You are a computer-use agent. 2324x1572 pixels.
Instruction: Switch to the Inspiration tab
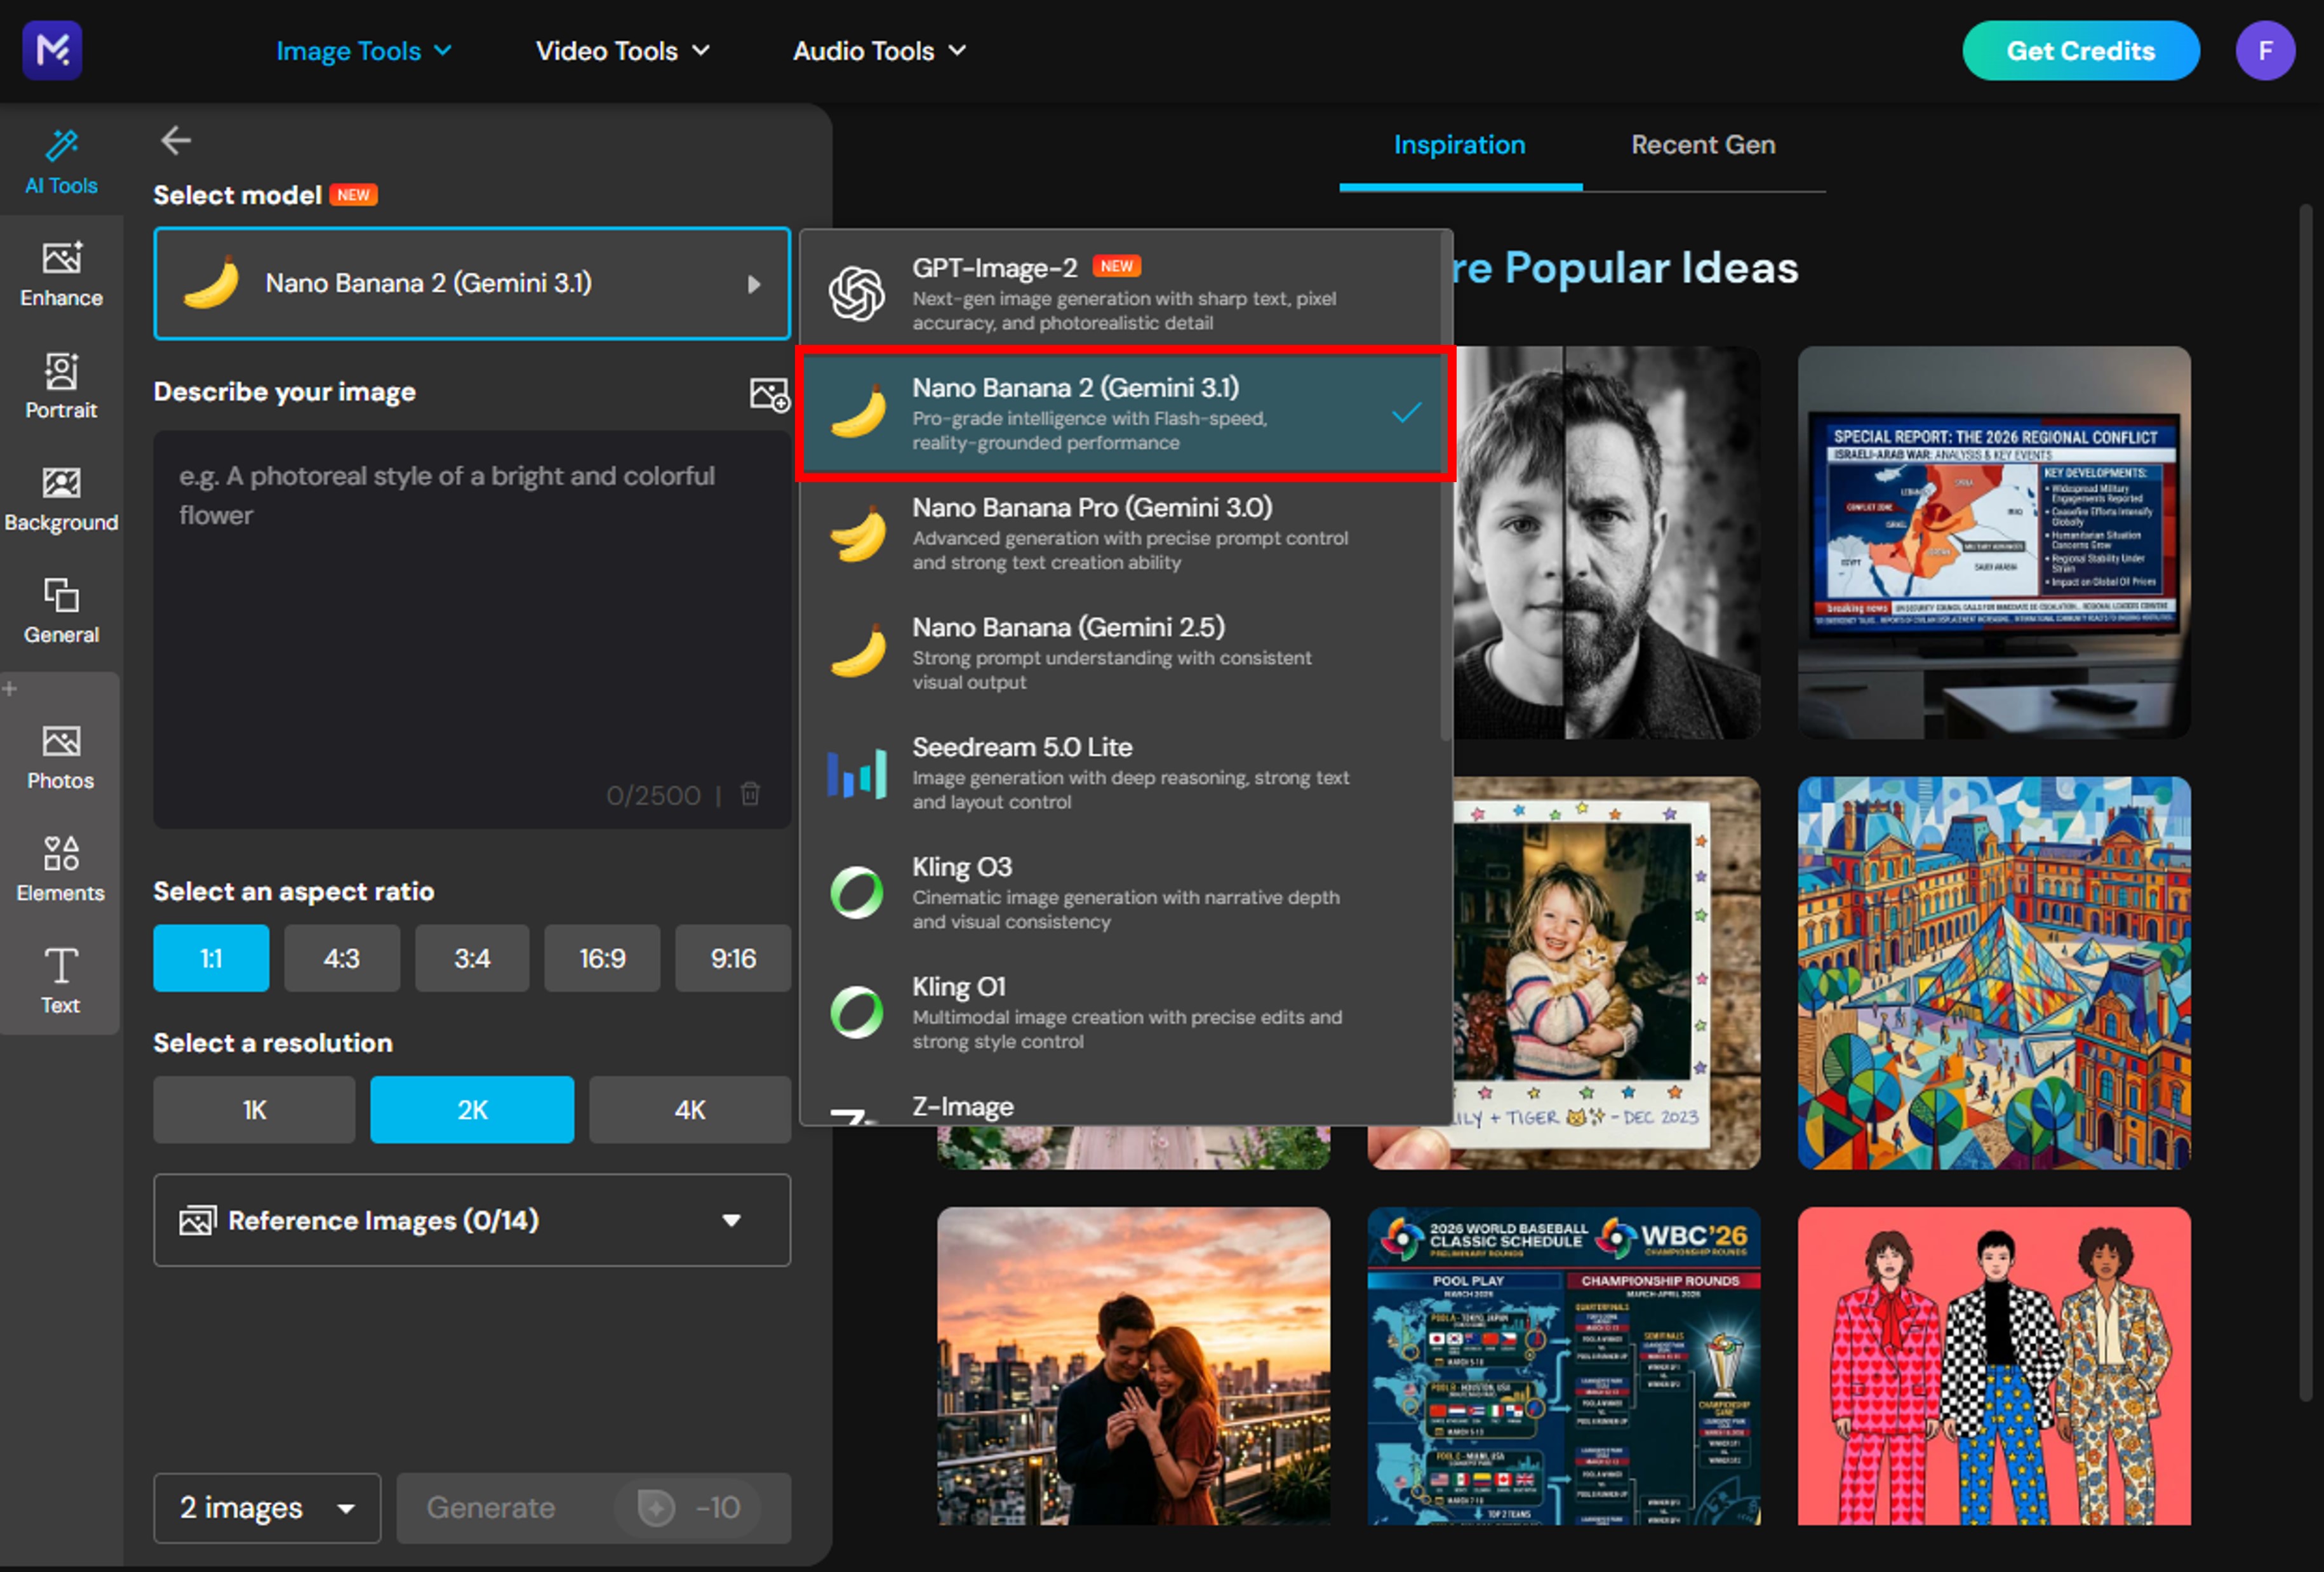[1460, 146]
